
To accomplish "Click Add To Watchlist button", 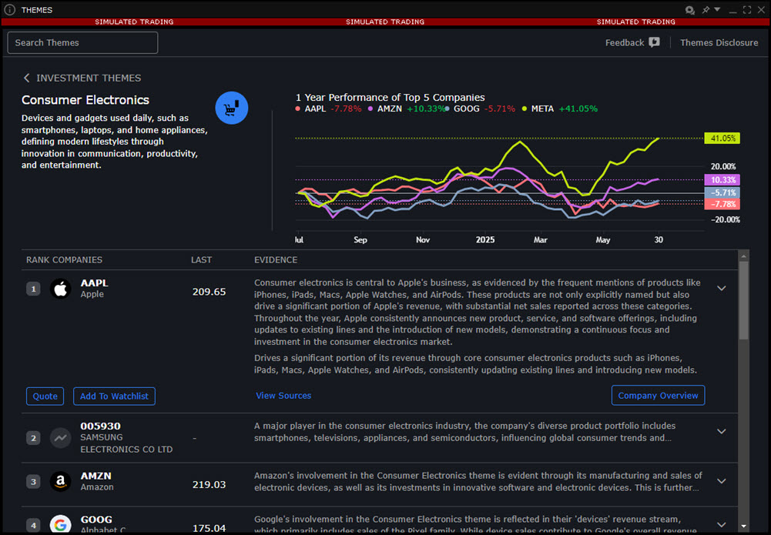I will click(114, 396).
